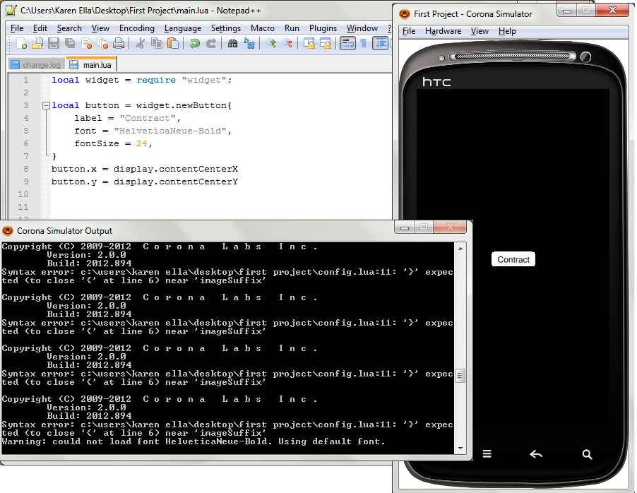Toggle the Show Indent Guide button
This screenshot has width=637, height=493.
(380, 43)
